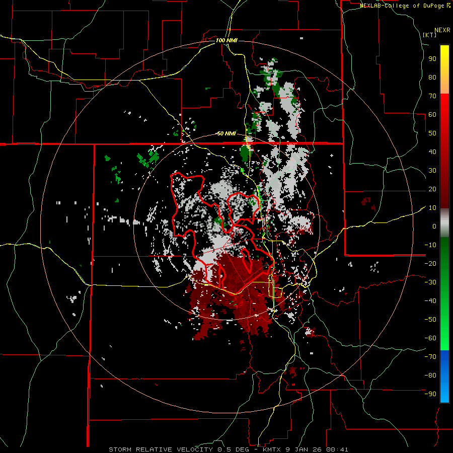Click the -60 scale value

[x=430, y=338]
